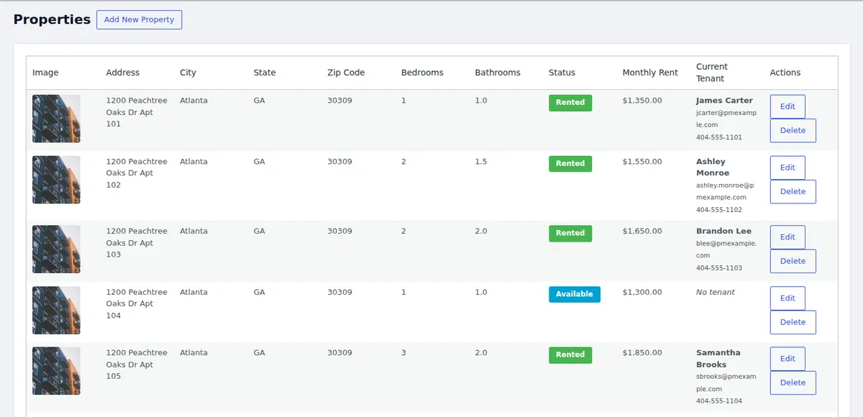The width and height of the screenshot is (863, 417).
Task: Delete the Apt 102 property
Action: pyautogui.click(x=793, y=191)
